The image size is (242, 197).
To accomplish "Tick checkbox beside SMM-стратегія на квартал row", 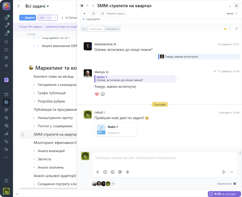I will tap(23, 135).
